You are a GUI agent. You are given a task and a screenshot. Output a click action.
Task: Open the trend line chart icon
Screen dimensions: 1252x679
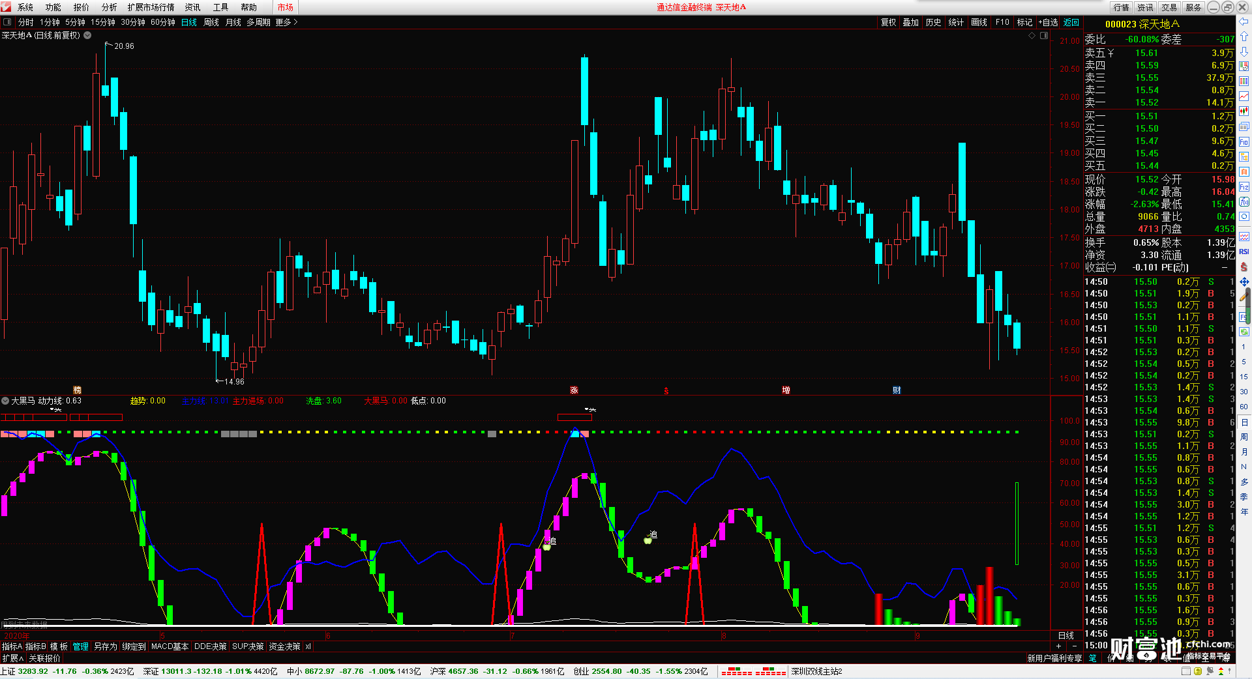(1244, 96)
